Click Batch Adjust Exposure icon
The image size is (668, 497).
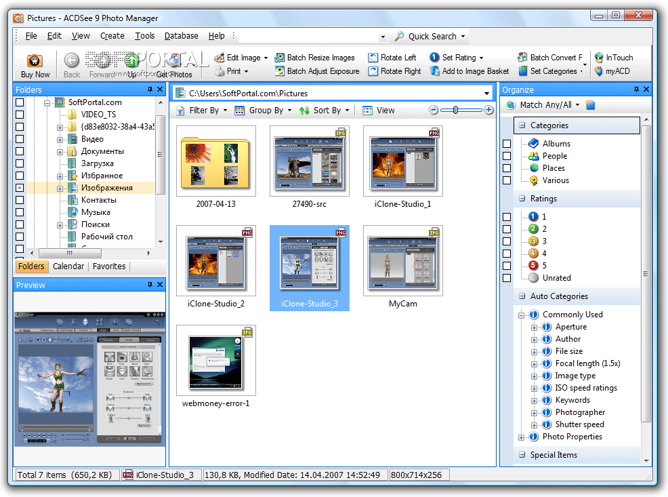(280, 71)
